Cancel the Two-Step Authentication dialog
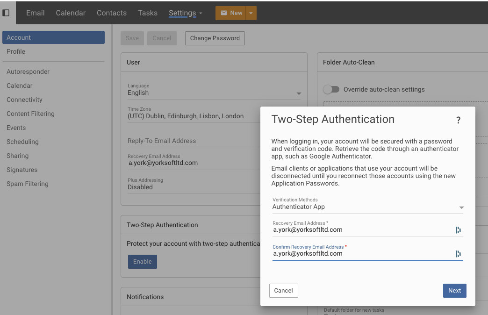 tap(284, 290)
